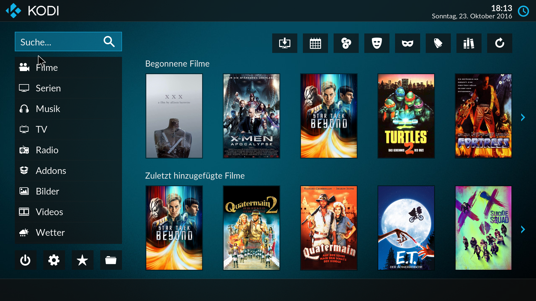Click the filmstrip icon beside Videos
The image size is (536, 301).
(x=24, y=212)
